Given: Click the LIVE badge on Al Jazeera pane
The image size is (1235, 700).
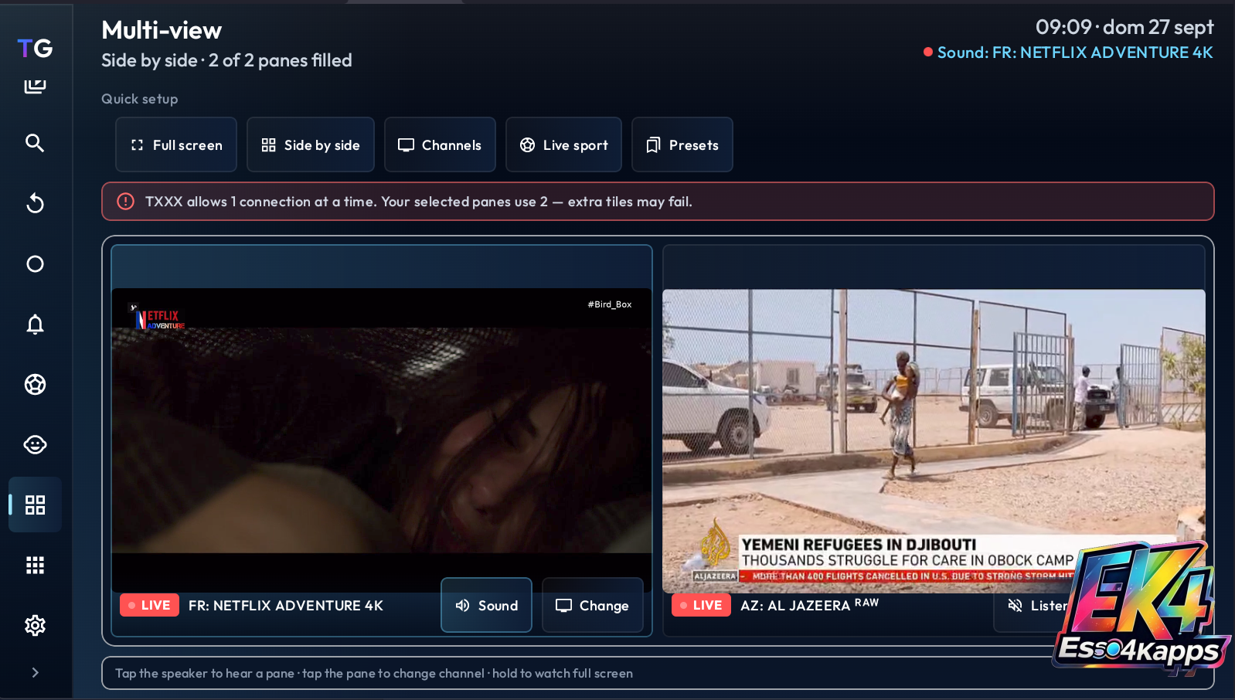Looking at the screenshot, I should click(701, 605).
